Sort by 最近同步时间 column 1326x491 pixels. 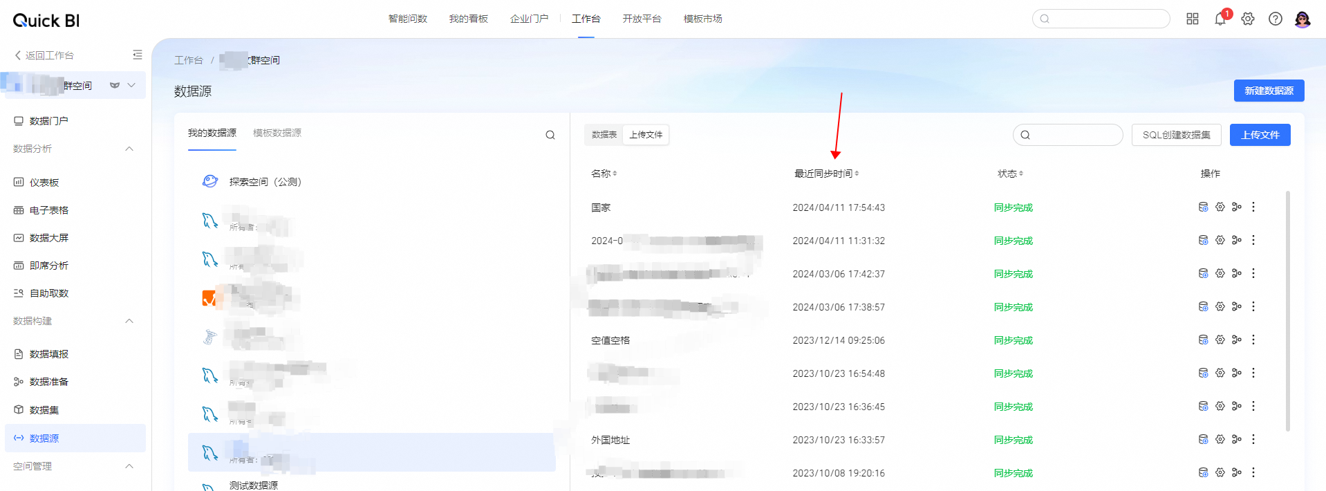click(826, 174)
